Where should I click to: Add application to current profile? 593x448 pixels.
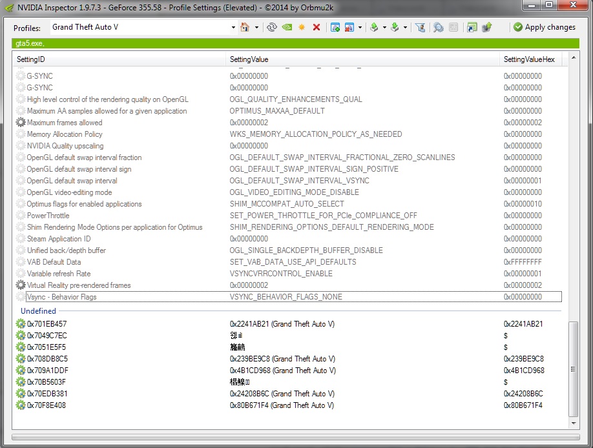pyautogui.click(x=335, y=27)
